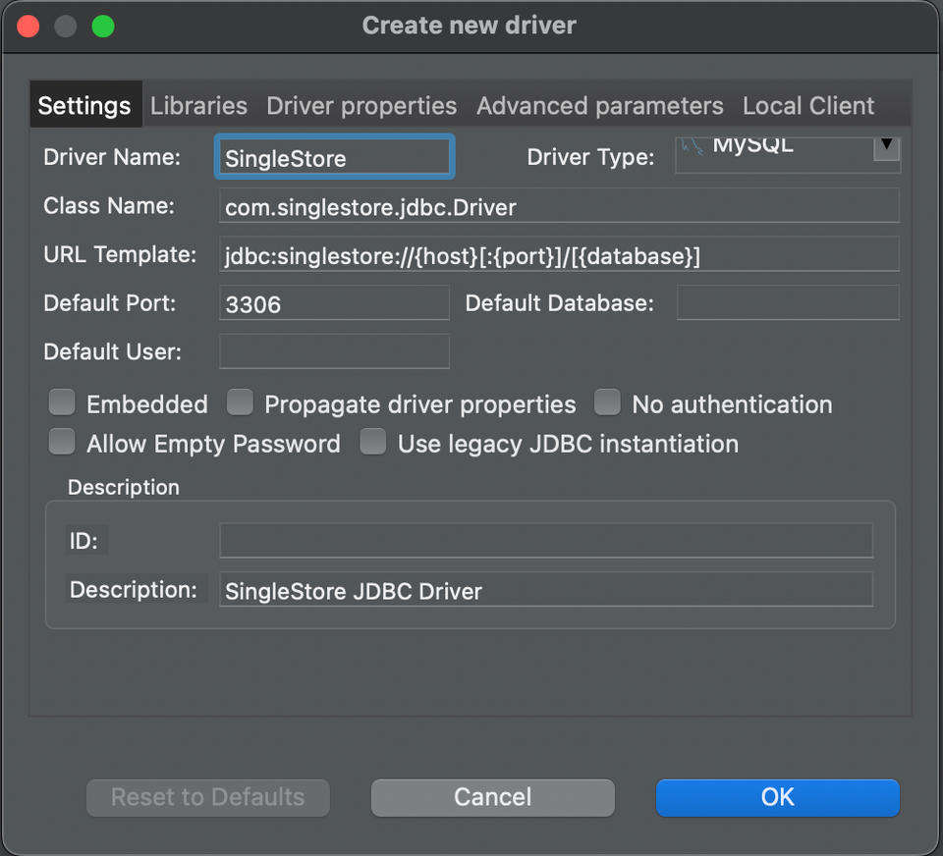This screenshot has width=943, height=856.
Task: Select the Description field with SingleStore JDBC Driver
Action: point(546,590)
